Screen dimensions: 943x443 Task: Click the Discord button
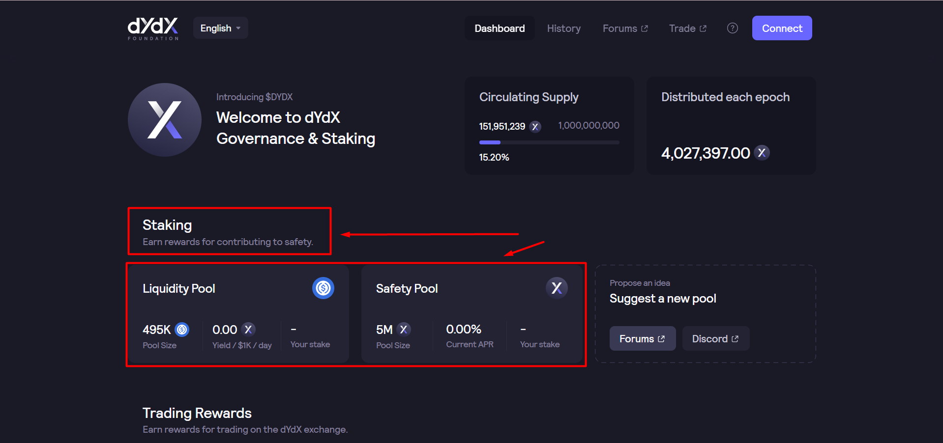point(716,338)
